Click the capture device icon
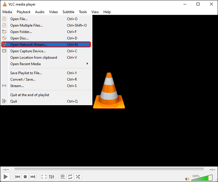Viewport: 218px width, 182px height. [4, 51]
